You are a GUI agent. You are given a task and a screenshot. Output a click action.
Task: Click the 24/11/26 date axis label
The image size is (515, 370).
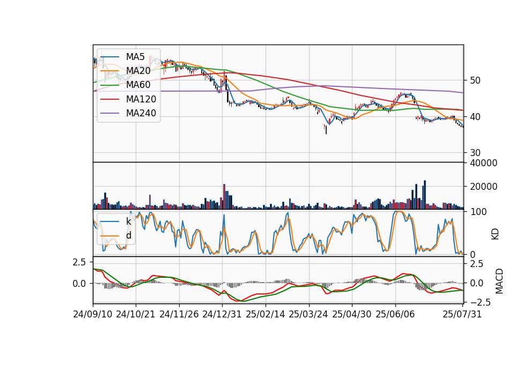click(179, 314)
